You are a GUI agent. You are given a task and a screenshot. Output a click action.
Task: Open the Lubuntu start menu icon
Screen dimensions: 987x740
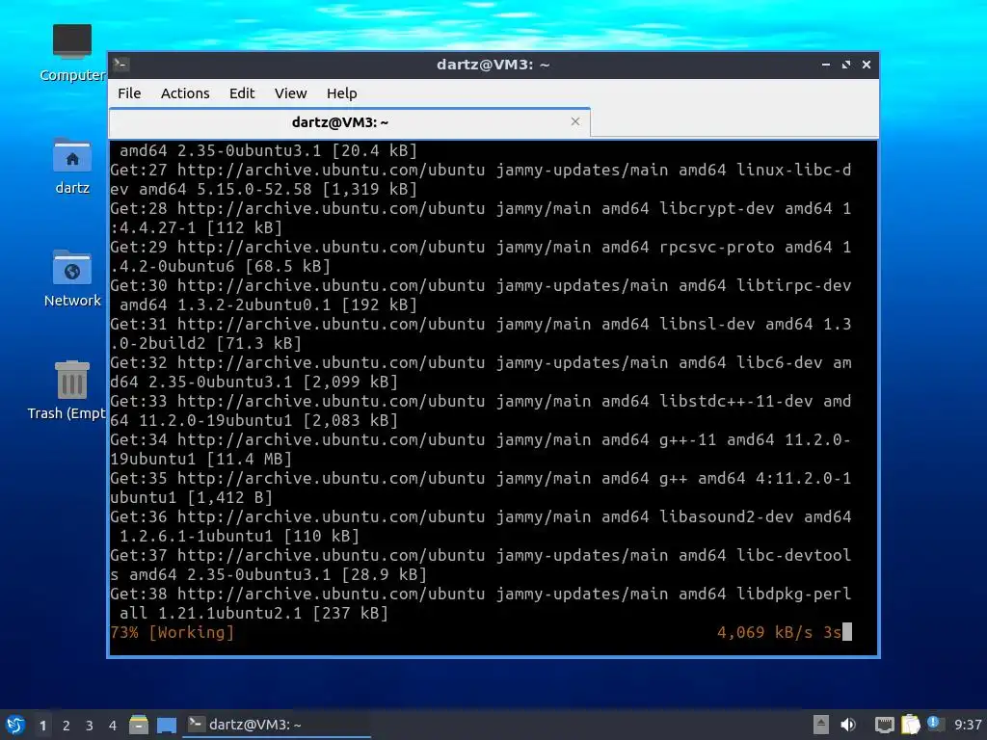click(15, 725)
